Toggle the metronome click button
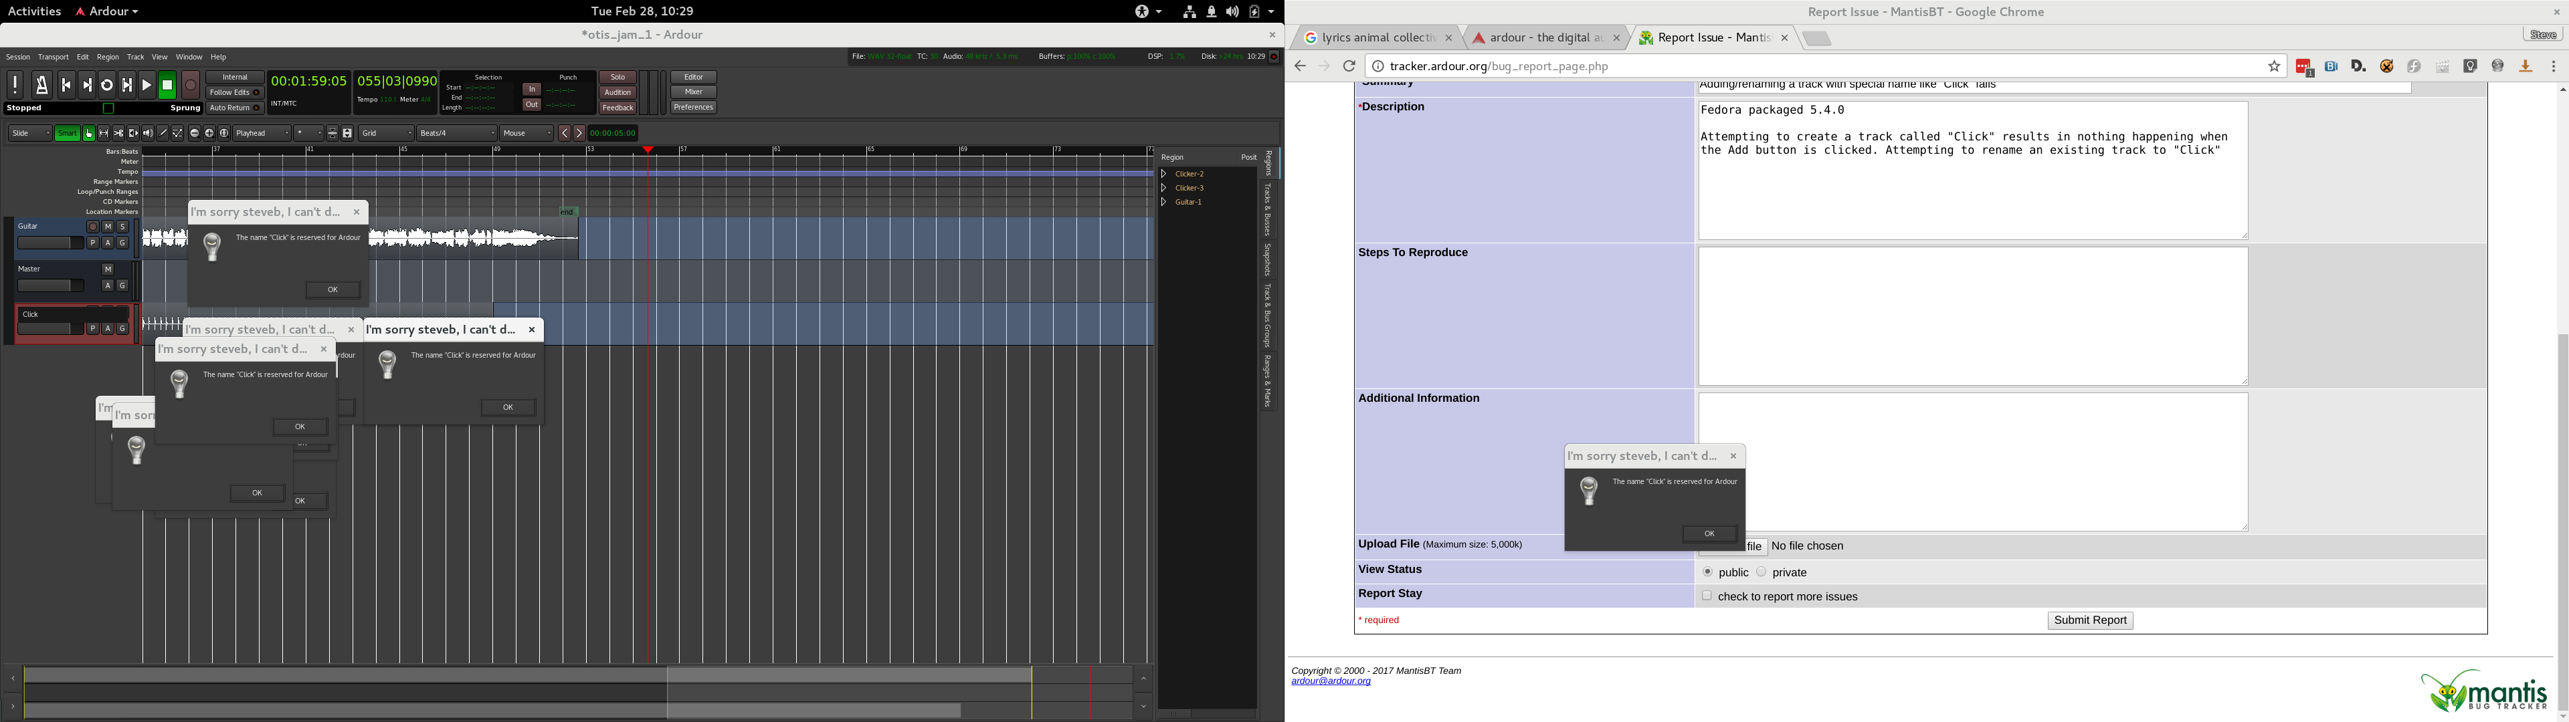The width and height of the screenshot is (2569, 722). [x=42, y=86]
